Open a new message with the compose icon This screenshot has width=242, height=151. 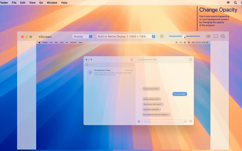click(132, 59)
